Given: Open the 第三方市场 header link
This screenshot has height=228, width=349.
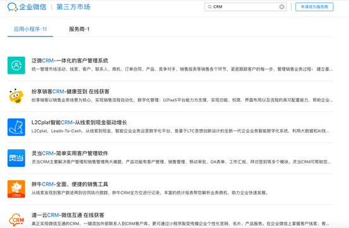Looking at the screenshot, I should [x=73, y=7].
